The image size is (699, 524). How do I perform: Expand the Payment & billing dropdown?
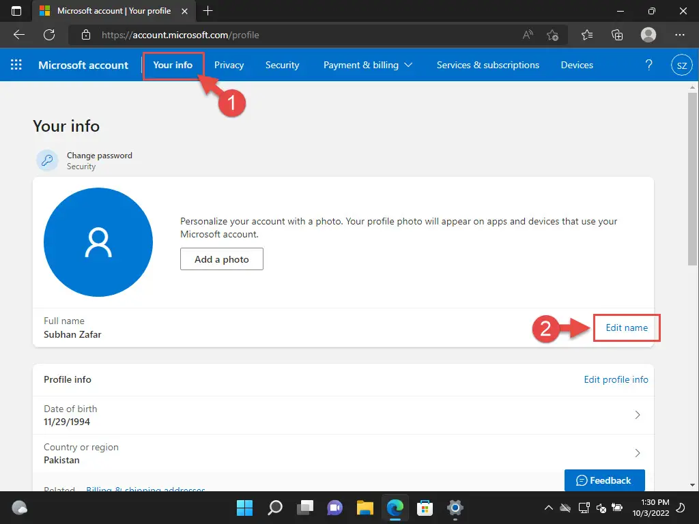pos(368,65)
